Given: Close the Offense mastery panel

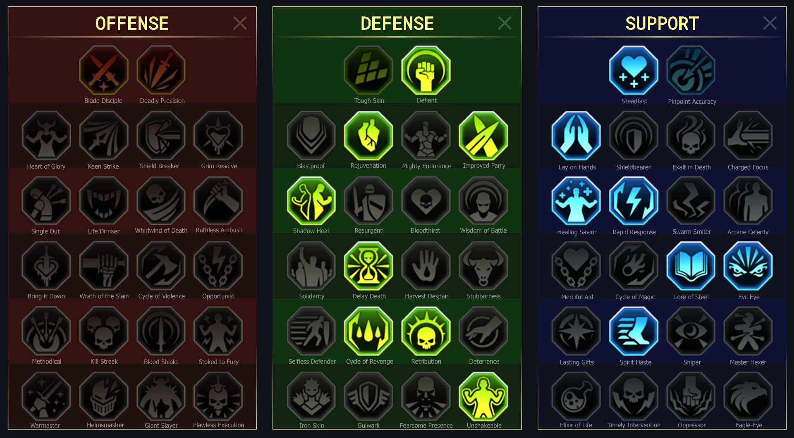Looking at the screenshot, I should (x=240, y=23).
